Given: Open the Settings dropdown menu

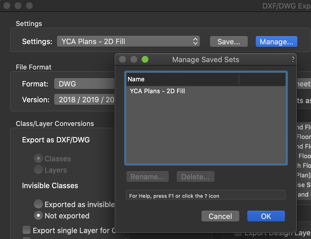Looking at the screenshot, I should pos(128,42).
